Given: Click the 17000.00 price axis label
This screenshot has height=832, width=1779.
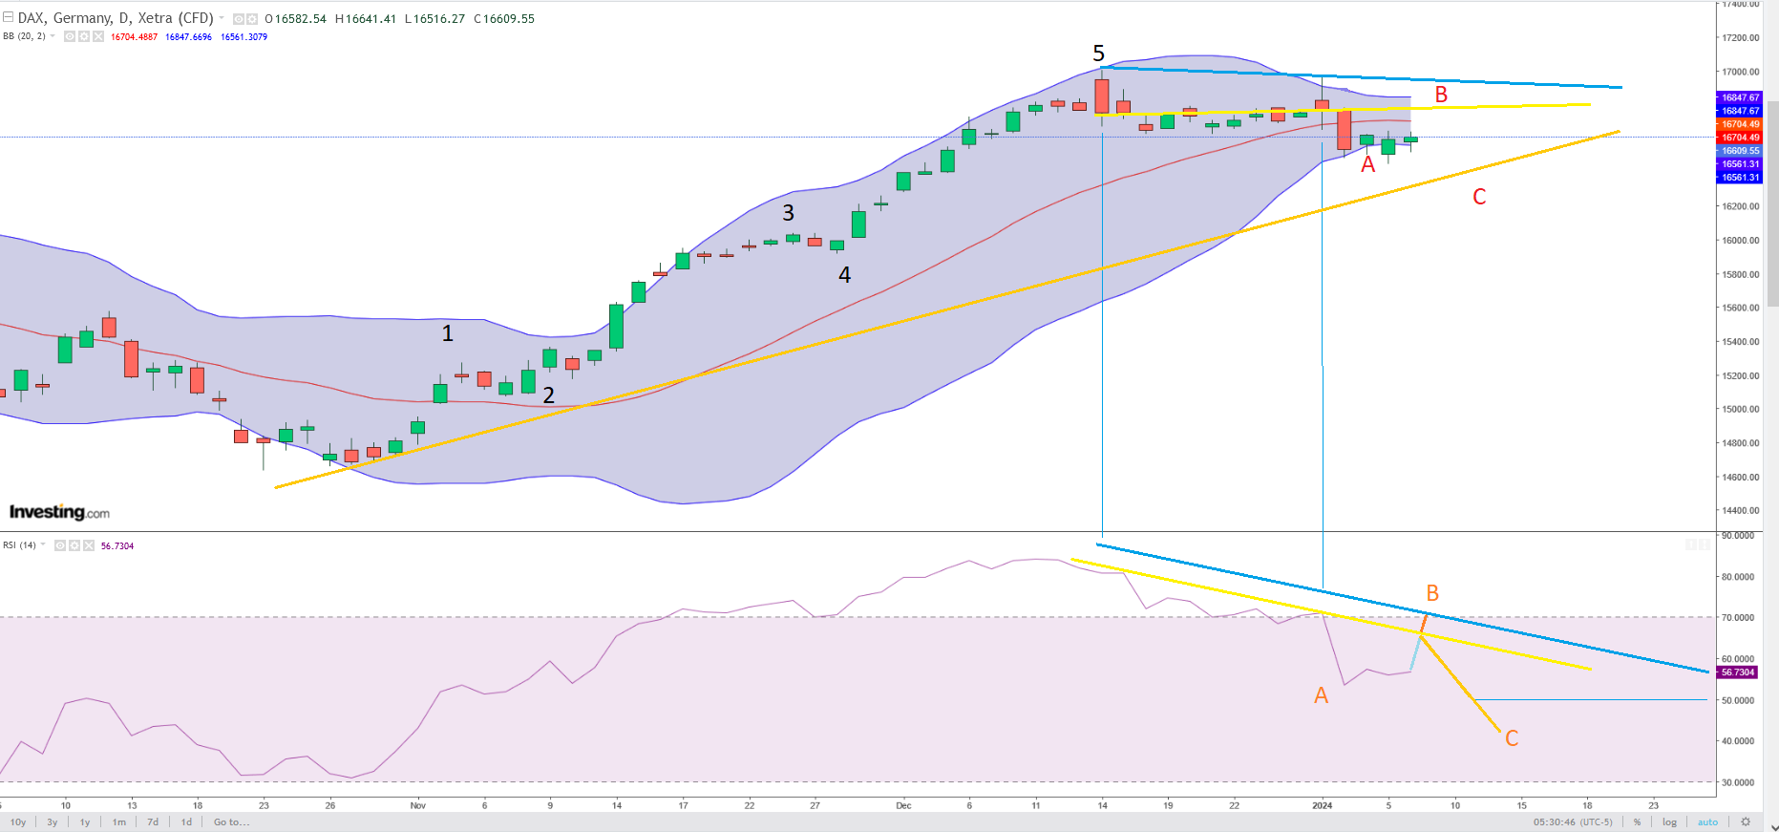Looking at the screenshot, I should coord(1741,72).
